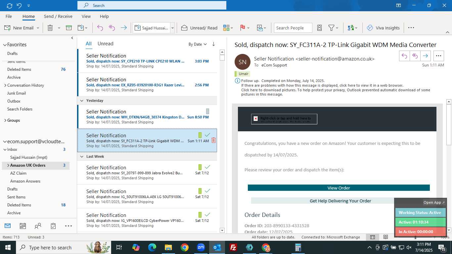Click the green Umair category tag
Screen dimensions: 452x254
242,74
